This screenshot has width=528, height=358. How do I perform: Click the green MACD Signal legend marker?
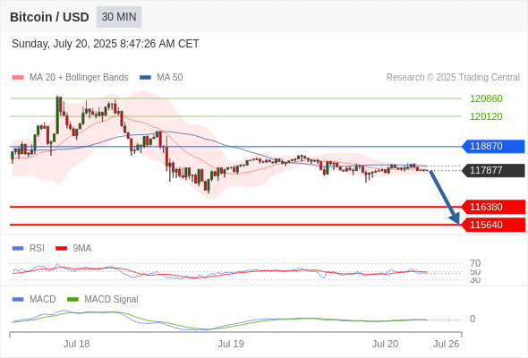point(72,300)
